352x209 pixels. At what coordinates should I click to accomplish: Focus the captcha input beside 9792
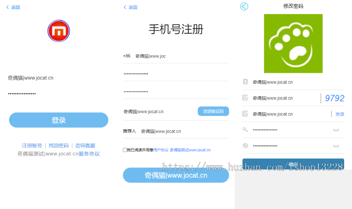pos(286,98)
